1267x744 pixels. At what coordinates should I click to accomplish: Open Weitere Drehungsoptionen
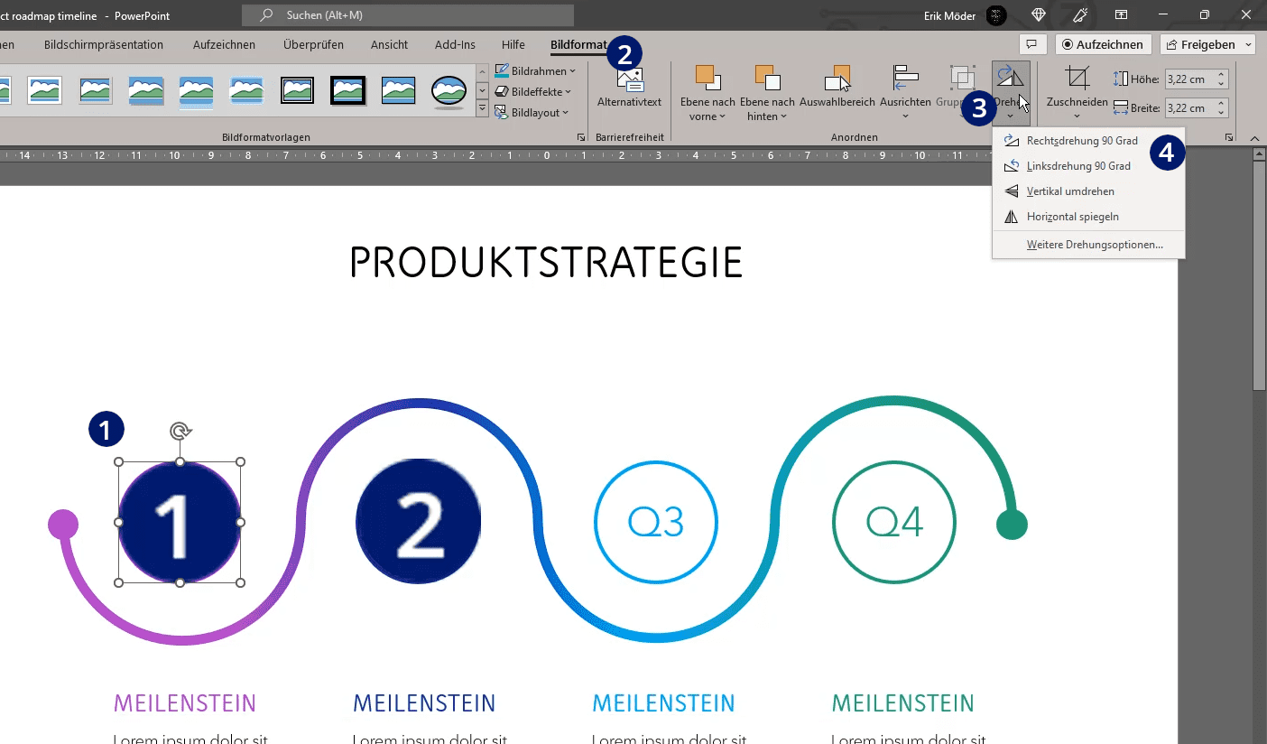(x=1088, y=245)
